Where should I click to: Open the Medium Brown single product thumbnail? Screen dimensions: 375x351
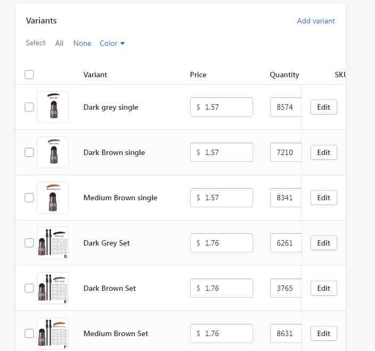pyautogui.click(x=53, y=198)
